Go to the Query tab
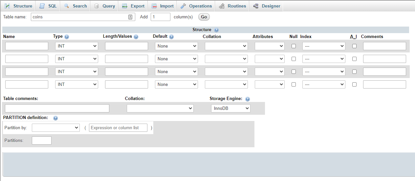This screenshot has width=415, height=181. click(x=104, y=6)
